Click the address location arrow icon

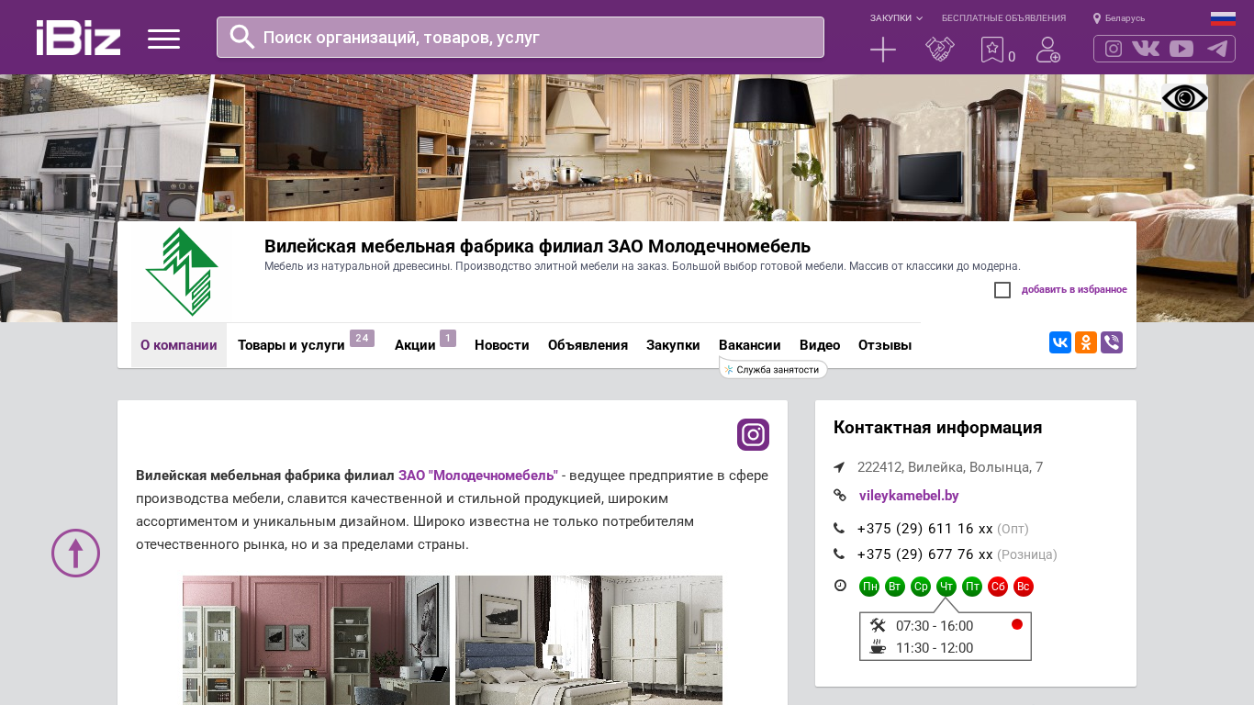pyautogui.click(x=839, y=467)
